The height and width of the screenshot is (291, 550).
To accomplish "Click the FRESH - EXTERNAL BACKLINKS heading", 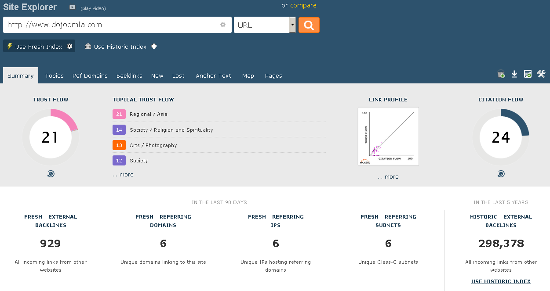I will [x=51, y=221].
